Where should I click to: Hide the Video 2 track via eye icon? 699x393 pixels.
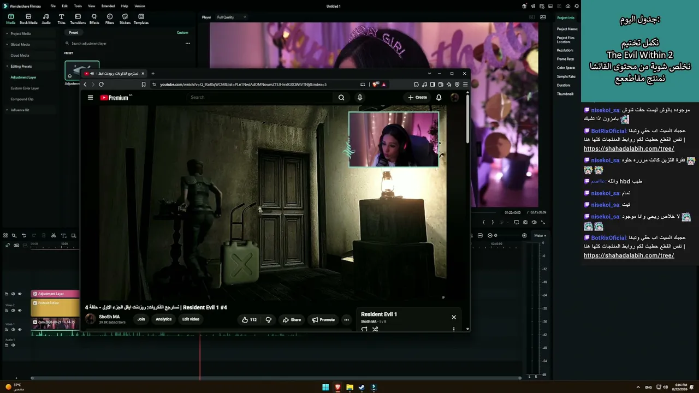coord(20,311)
